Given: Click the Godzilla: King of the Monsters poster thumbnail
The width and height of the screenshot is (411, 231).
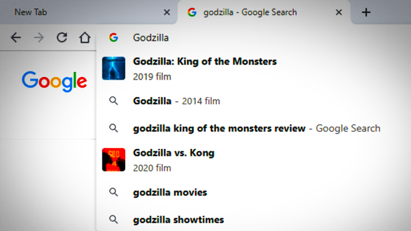Looking at the screenshot, I should (114, 68).
